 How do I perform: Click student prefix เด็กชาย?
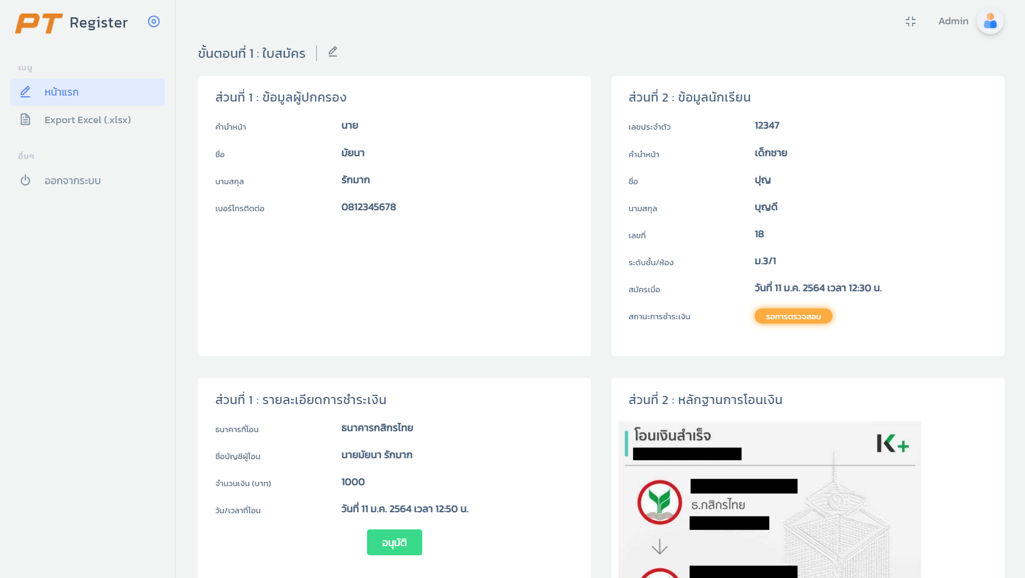point(771,153)
